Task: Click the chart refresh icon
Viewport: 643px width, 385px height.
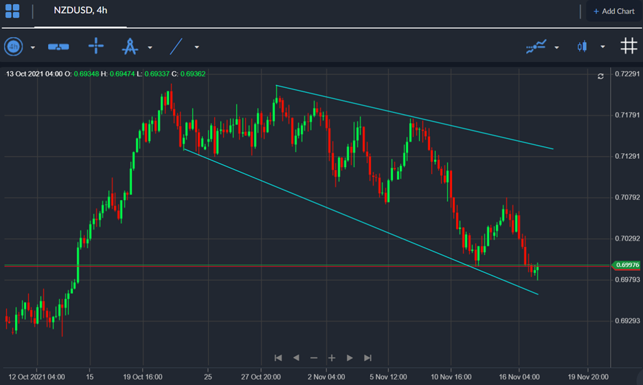Action: click(x=600, y=76)
